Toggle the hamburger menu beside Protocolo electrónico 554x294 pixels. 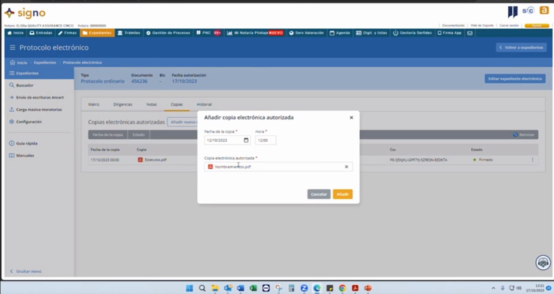tap(12, 47)
